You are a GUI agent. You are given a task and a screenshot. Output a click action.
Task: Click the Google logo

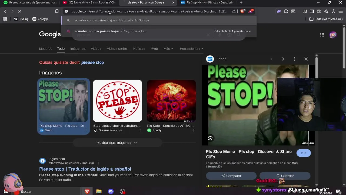[50, 34]
